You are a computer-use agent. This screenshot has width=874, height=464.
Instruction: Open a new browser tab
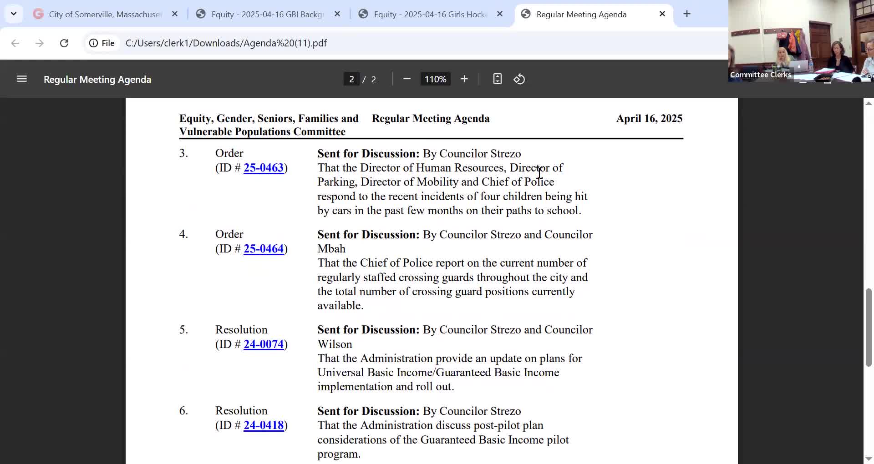click(687, 14)
